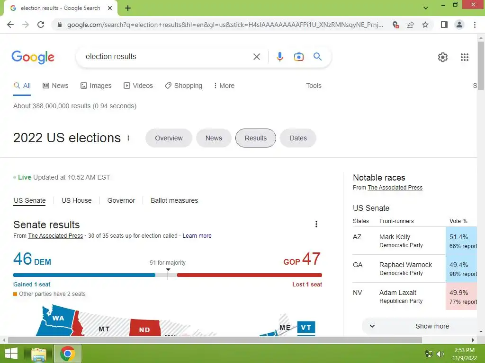
Task: Select the All search tab
Action: 22,86
